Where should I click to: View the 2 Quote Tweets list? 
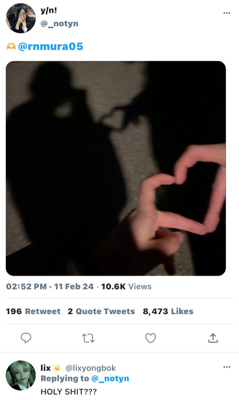[x=101, y=311]
